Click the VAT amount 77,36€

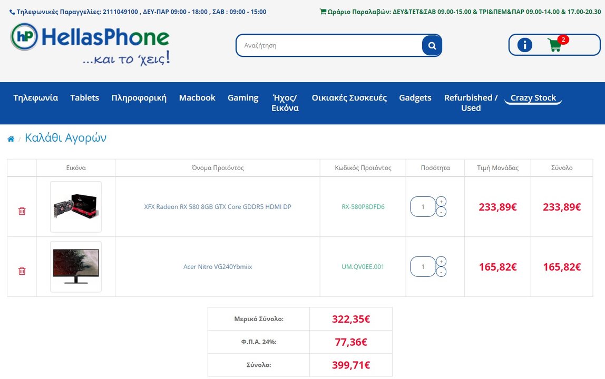(x=351, y=342)
